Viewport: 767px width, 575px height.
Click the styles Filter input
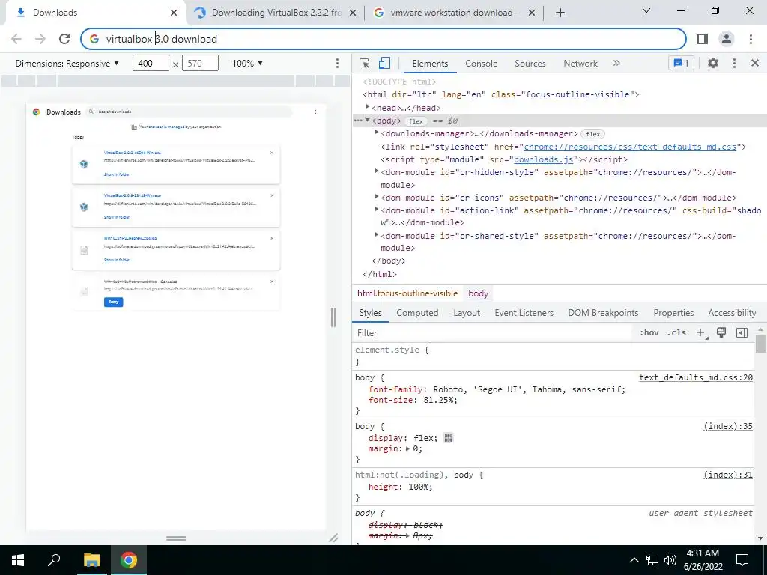pyautogui.click(x=494, y=333)
